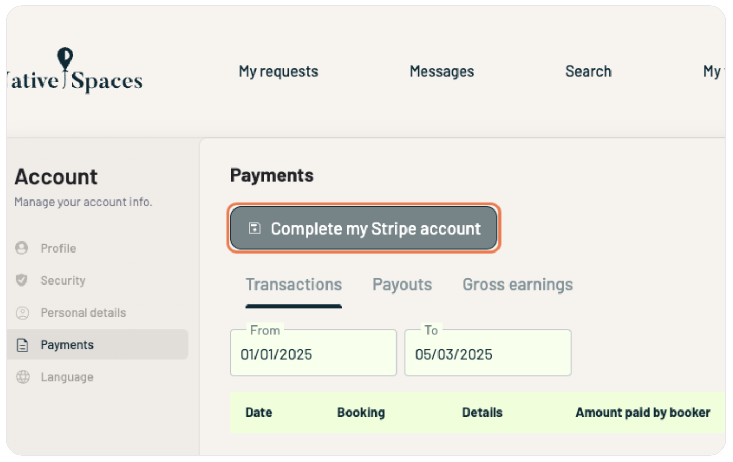Click the Security shield icon
Viewport: 733px width, 462px height.
pyautogui.click(x=22, y=280)
